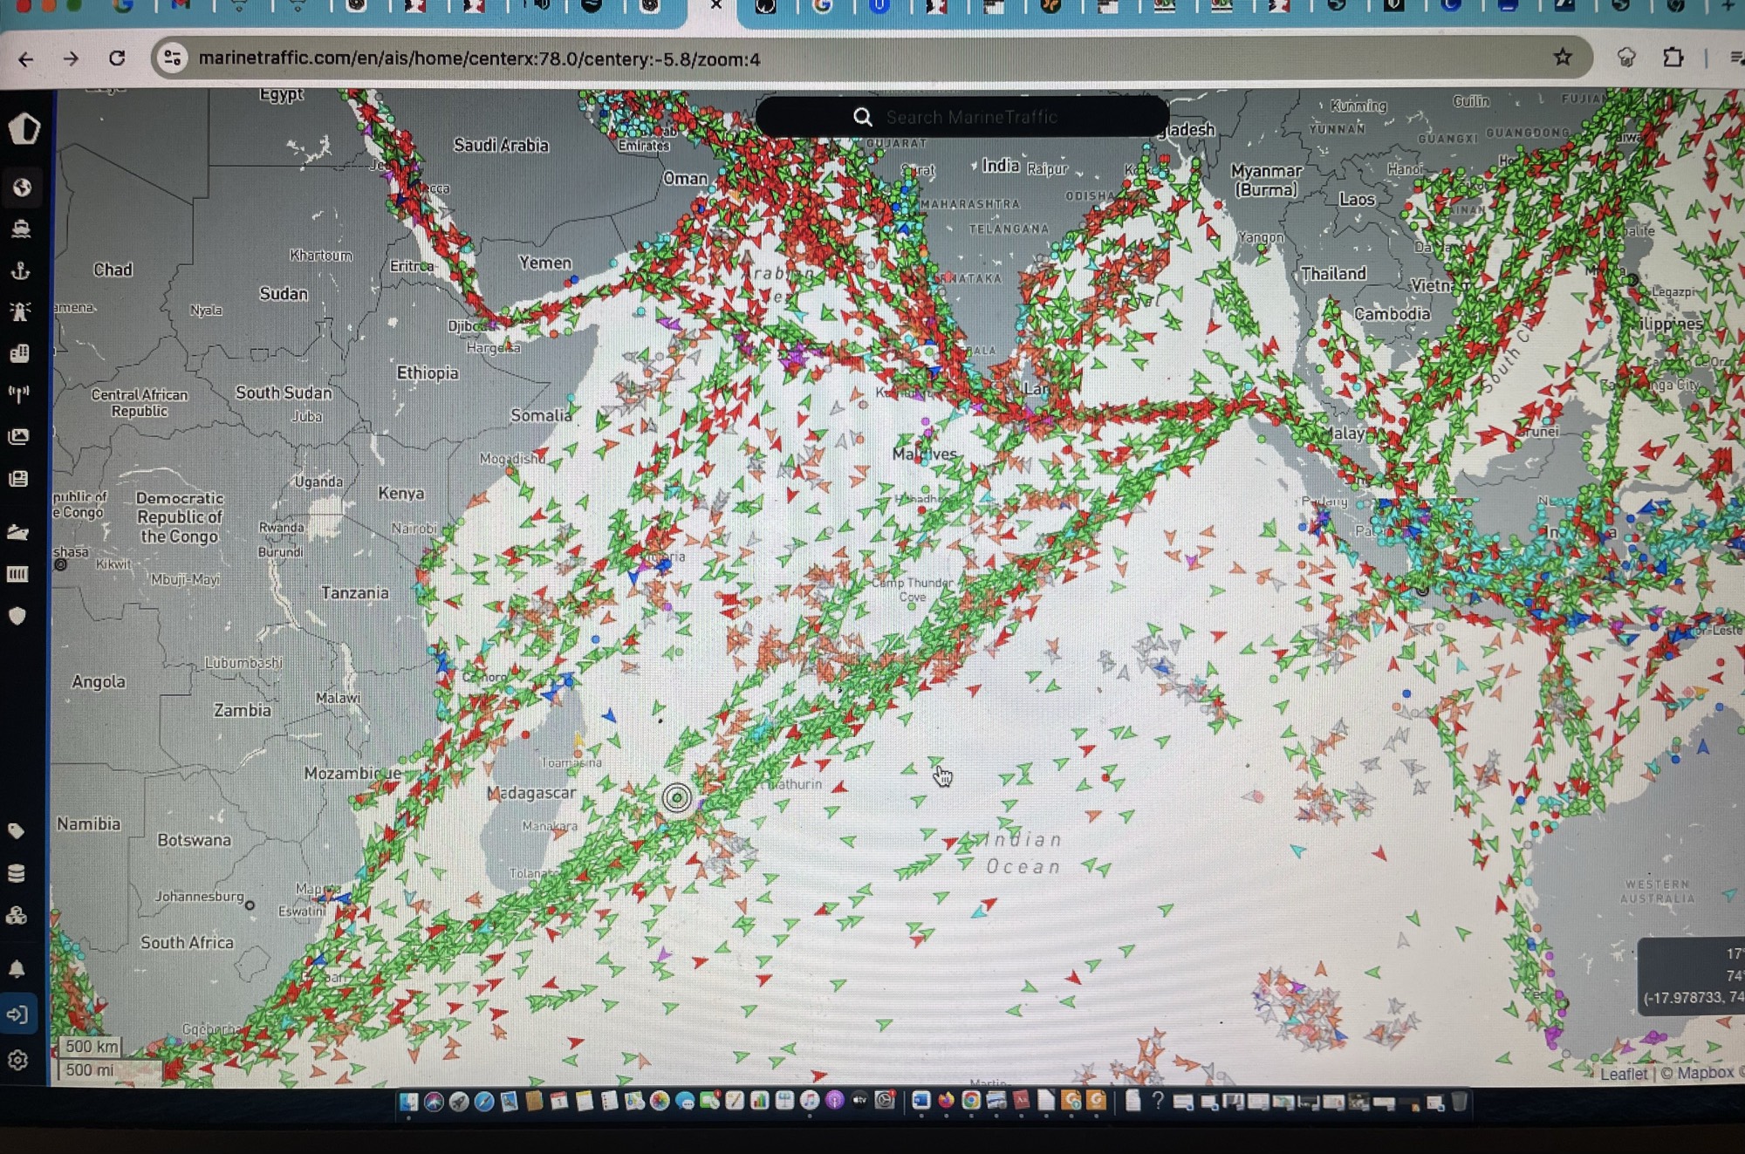Open the AIS Stations antenna icon
Image resolution: width=1745 pixels, height=1154 pixels.
click(x=19, y=394)
